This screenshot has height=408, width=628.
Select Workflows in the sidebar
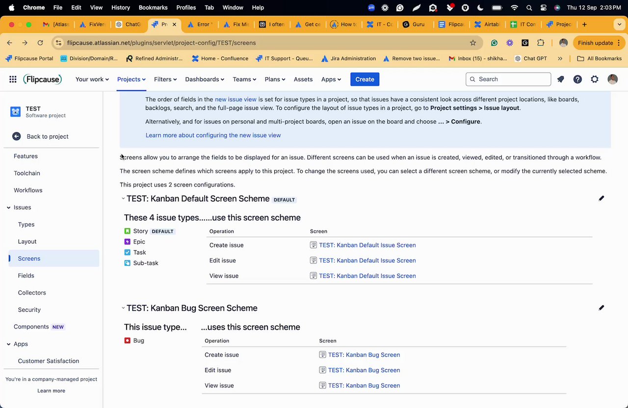28,190
